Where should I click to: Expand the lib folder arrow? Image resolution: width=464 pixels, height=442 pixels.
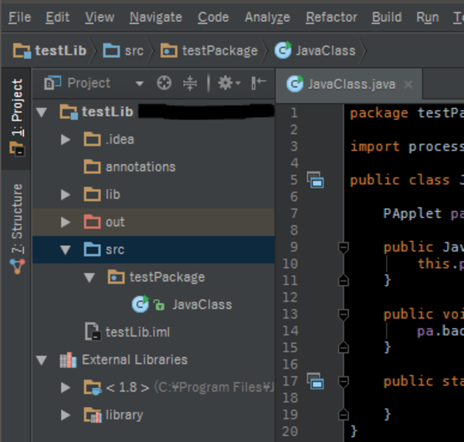click(x=66, y=195)
